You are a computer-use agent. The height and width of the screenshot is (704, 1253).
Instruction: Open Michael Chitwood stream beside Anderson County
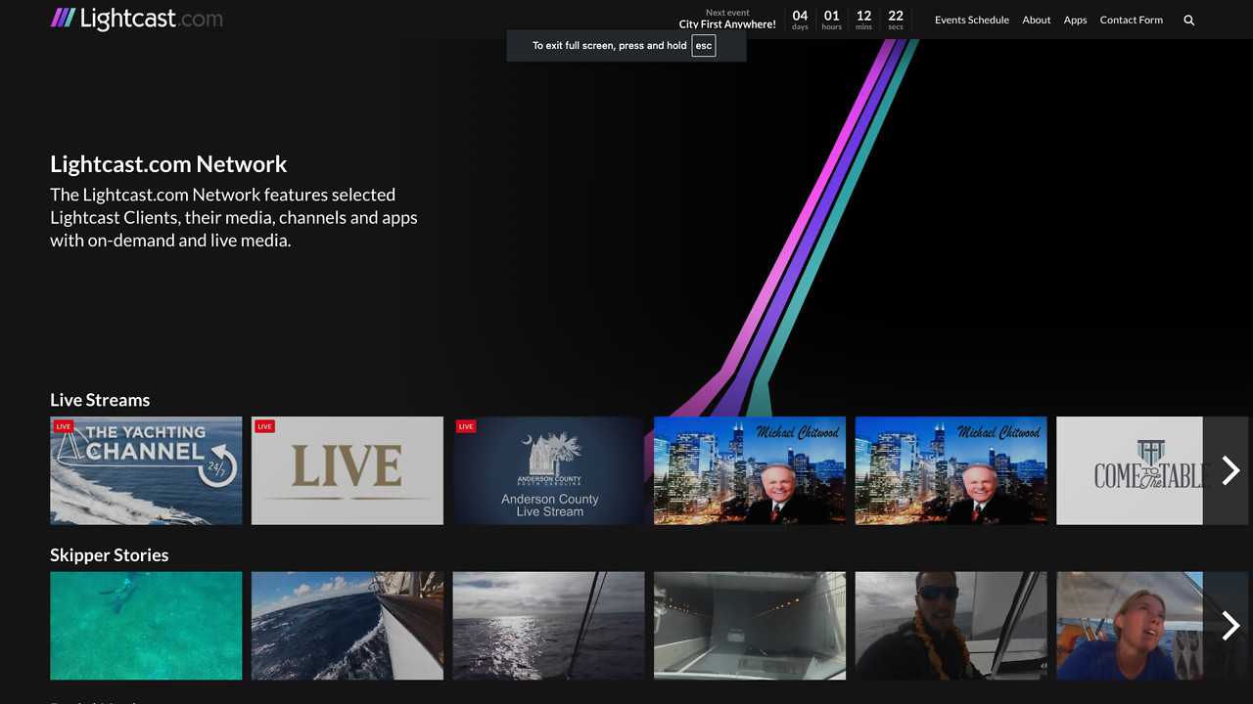tap(750, 470)
